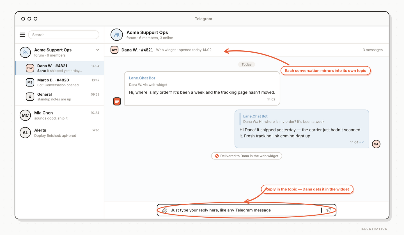Click the 'forum · 6 members, 3 online' subtitle
Image resolution: width=404 pixels, height=235 pixels.
pyautogui.click(x=150, y=38)
